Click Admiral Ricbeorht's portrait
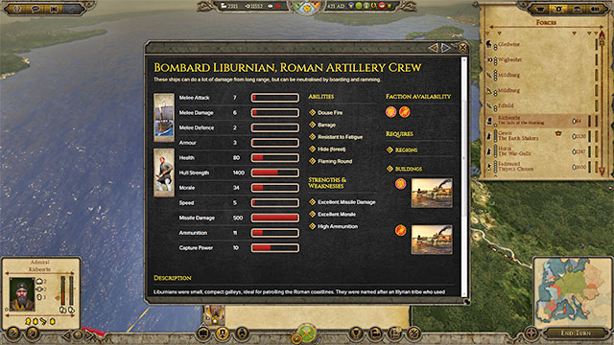 [x=21, y=294]
